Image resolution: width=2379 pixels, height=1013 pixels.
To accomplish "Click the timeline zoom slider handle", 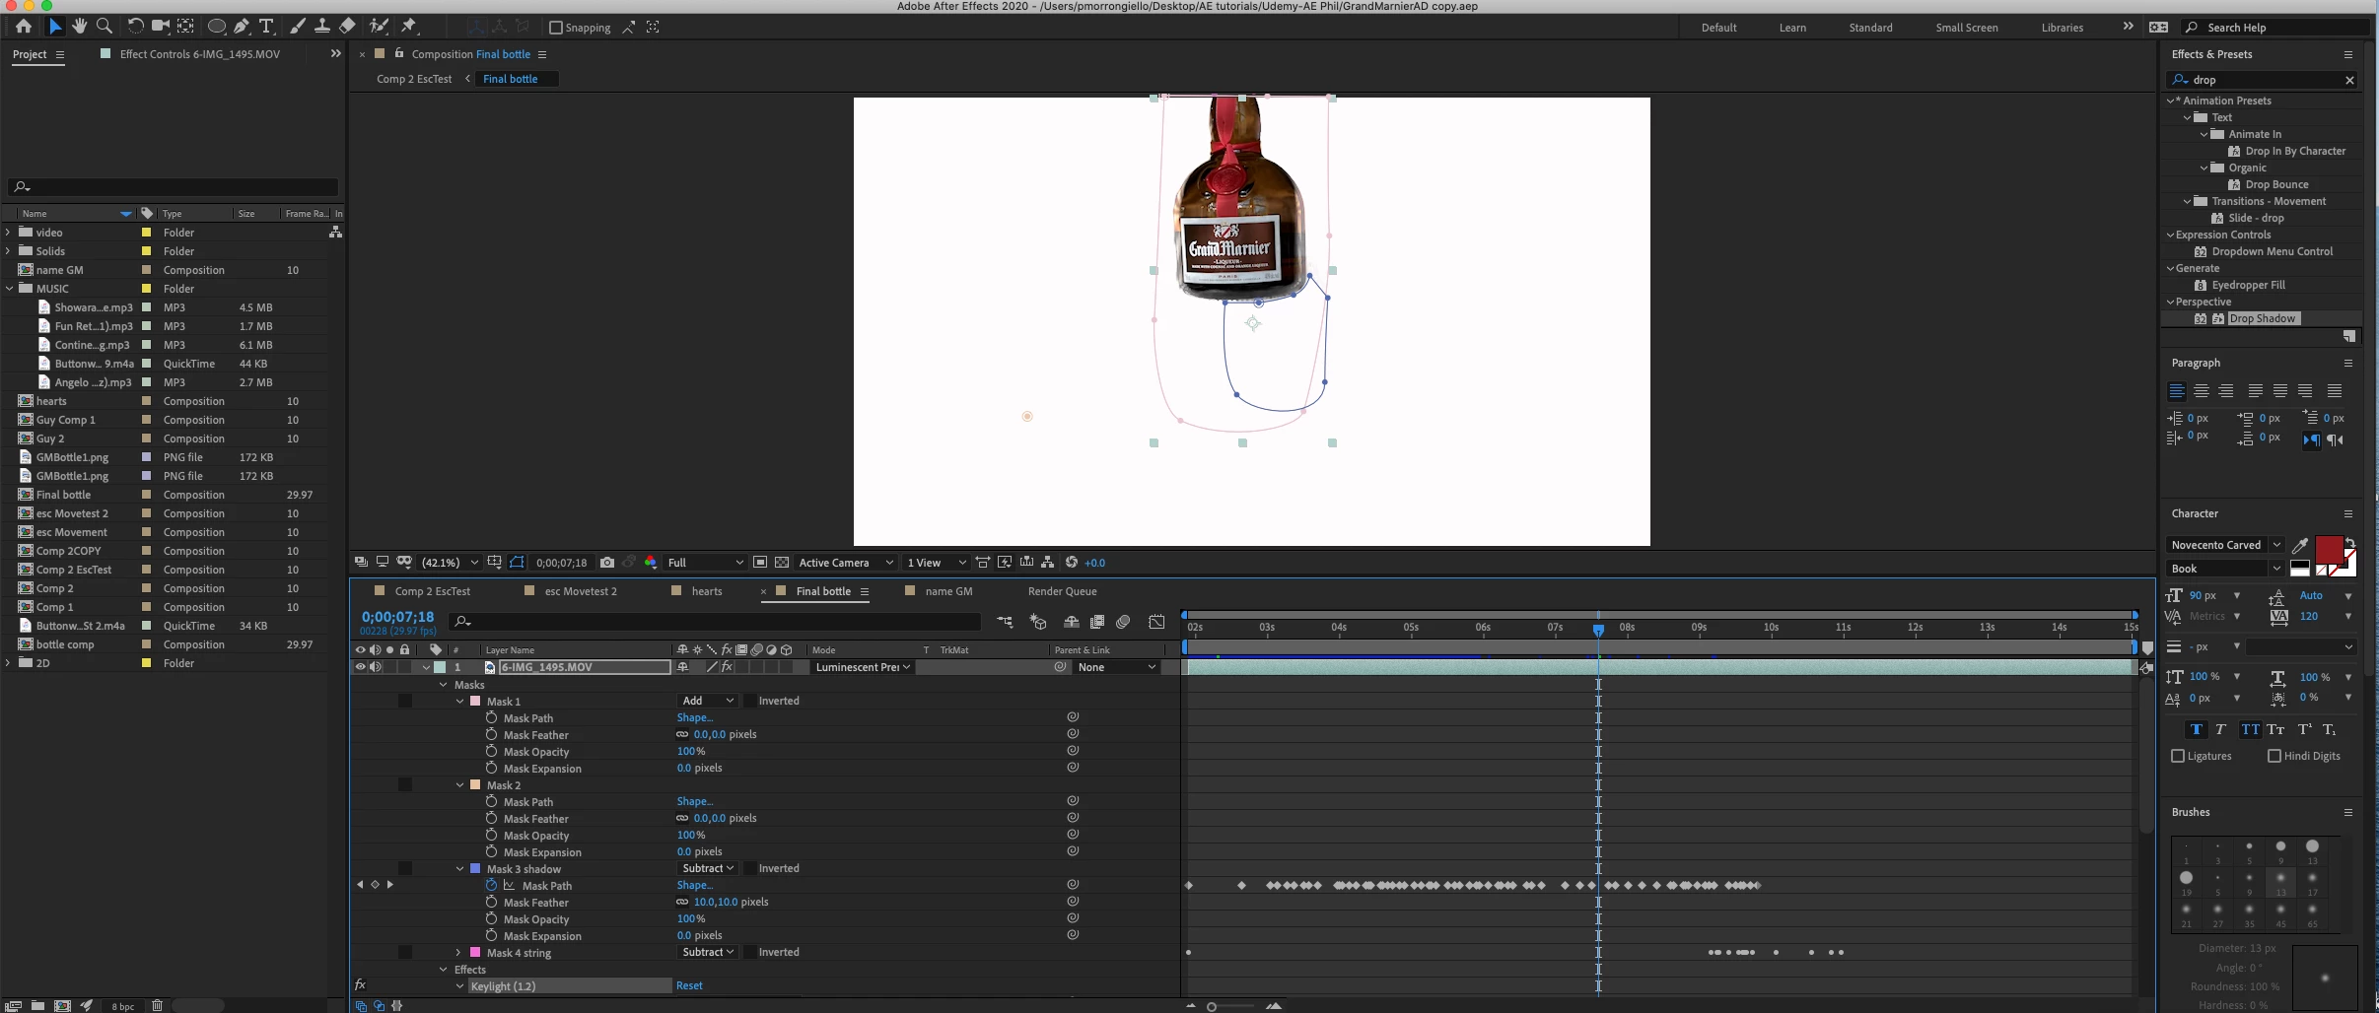I will tap(1212, 1006).
